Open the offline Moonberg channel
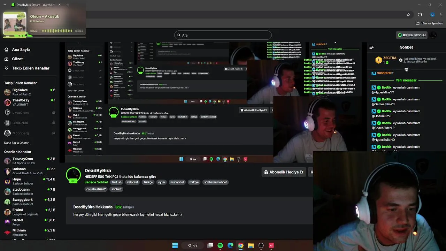446x251 pixels. (x=30, y=133)
